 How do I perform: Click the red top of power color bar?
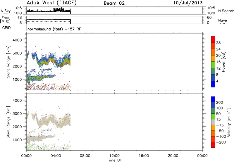pyautogui.click(x=213, y=39)
